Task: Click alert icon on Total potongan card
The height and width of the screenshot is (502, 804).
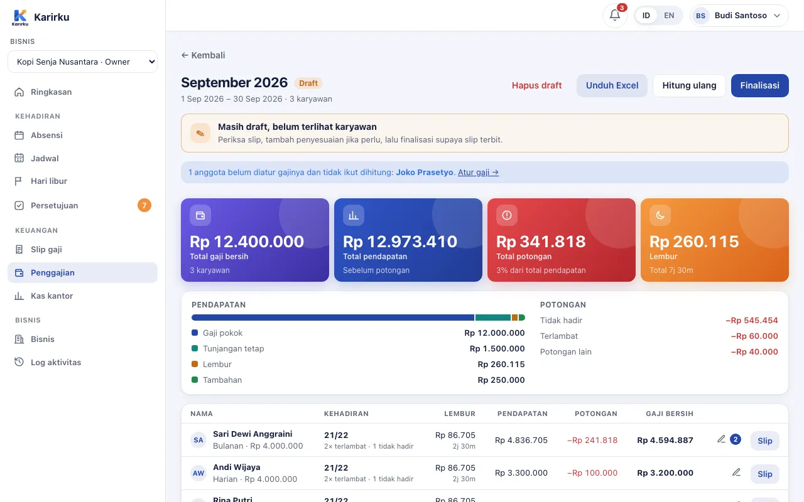Action: 507,215
